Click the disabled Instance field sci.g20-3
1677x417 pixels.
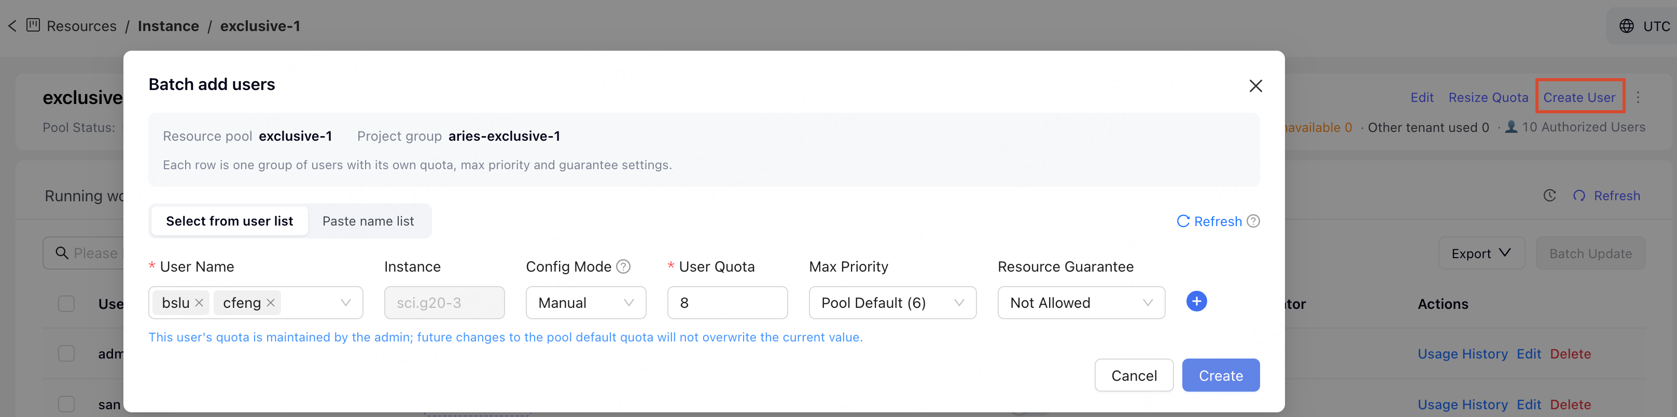click(x=444, y=303)
